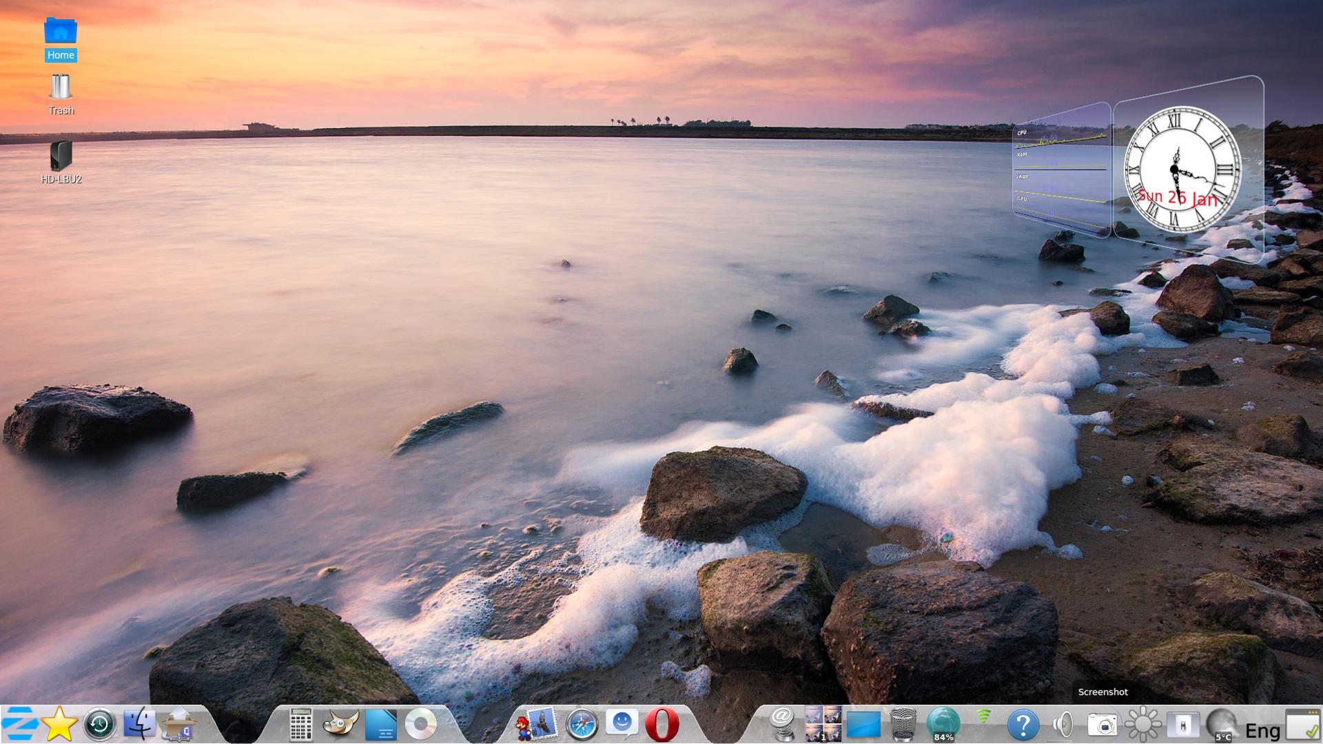
Task: Open the blue smiley chat icon
Action: pyautogui.click(x=622, y=723)
